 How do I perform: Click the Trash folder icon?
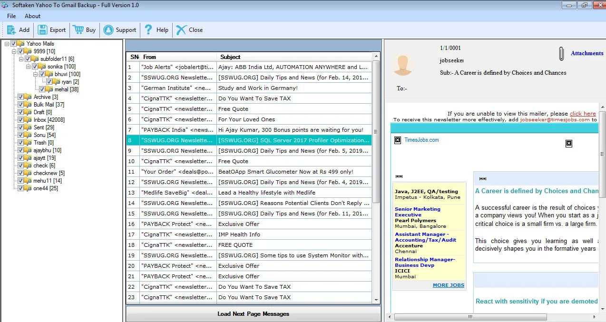click(x=28, y=143)
